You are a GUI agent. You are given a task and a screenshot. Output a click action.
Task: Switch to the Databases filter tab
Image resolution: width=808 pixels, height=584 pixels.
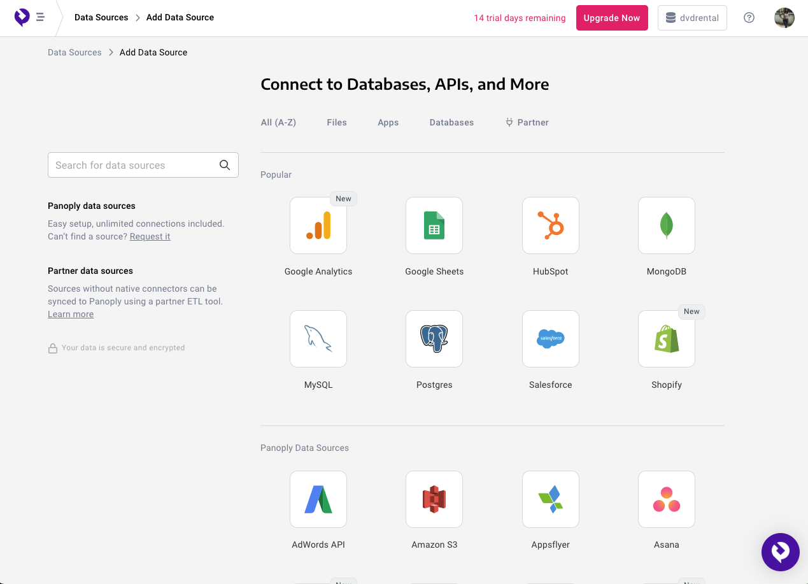[451, 122]
